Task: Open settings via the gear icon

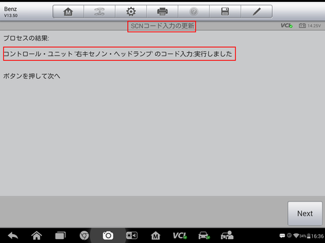Action: point(131,11)
